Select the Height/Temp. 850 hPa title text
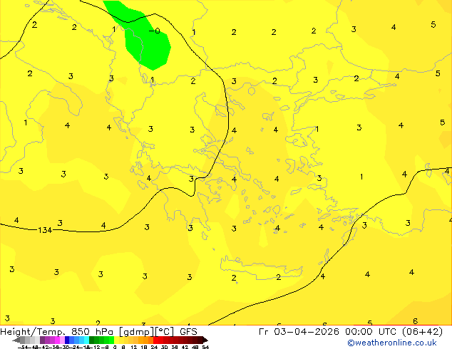This screenshot has width=452, height=349. (57, 331)
